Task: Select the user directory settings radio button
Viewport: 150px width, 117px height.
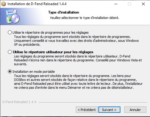Action: pyautogui.click(x=10, y=52)
